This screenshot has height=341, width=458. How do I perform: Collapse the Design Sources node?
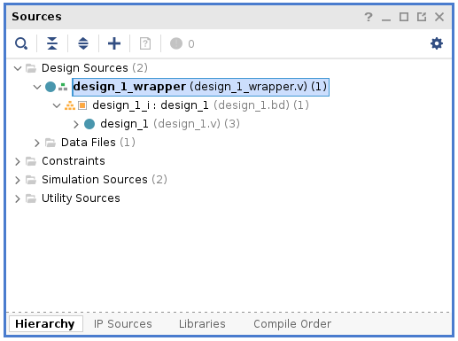(x=18, y=68)
